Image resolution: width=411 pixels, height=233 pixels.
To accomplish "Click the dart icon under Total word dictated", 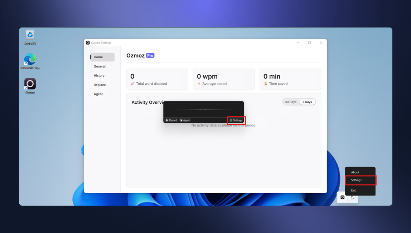I will click(132, 84).
